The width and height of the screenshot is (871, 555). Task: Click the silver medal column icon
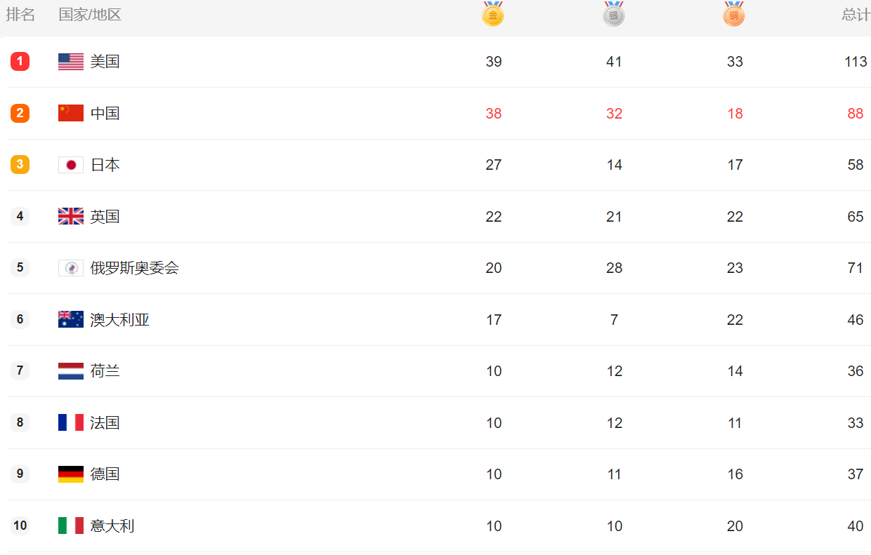[x=614, y=14]
